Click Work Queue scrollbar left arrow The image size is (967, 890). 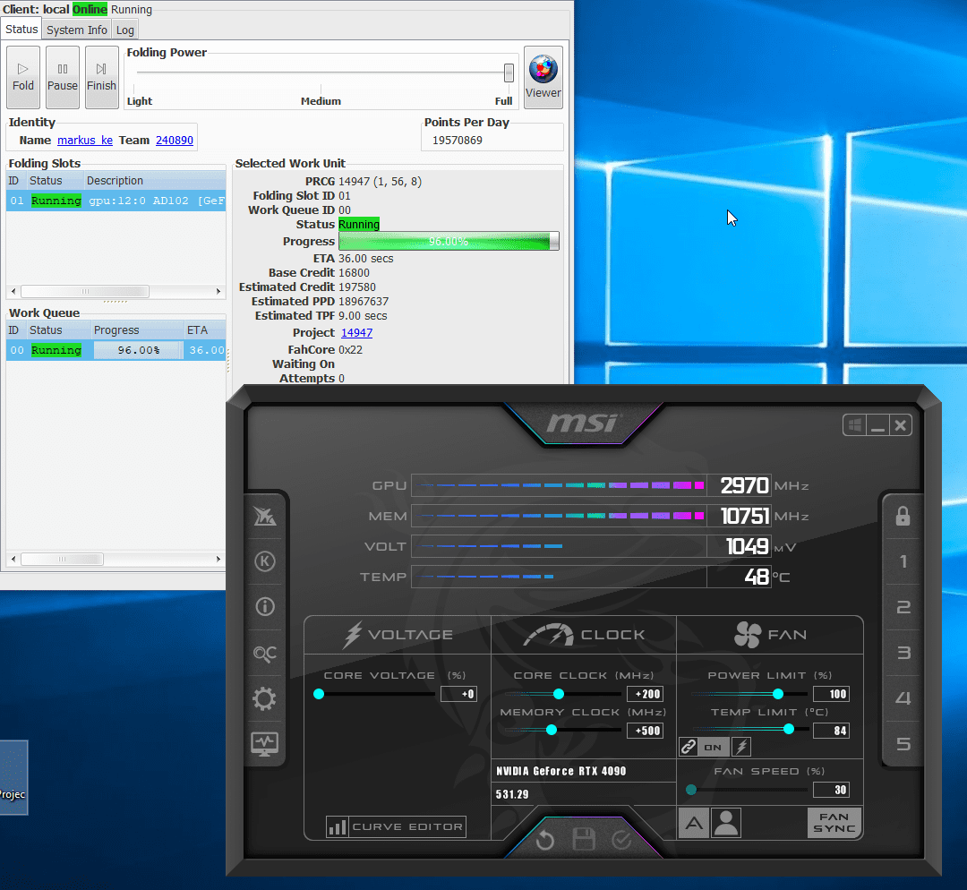pyautogui.click(x=13, y=559)
